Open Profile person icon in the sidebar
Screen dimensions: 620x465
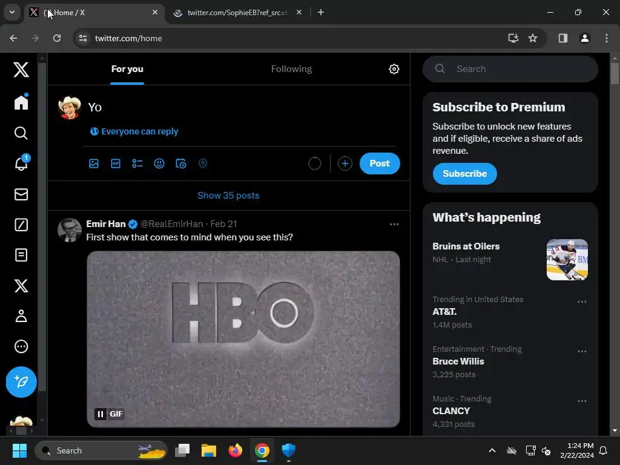pyautogui.click(x=21, y=316)
